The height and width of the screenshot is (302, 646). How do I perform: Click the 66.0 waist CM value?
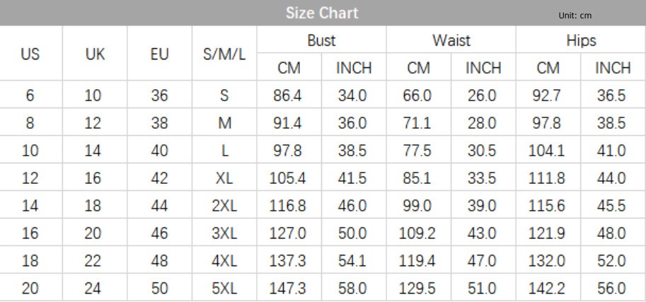pyautogui.click(x=417, y=95)
